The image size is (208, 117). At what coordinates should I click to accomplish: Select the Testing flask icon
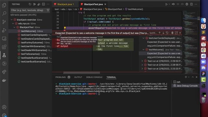pyautogui.click(x=4, y=55)
